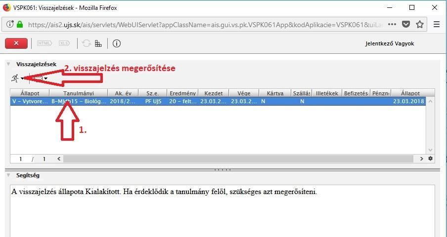Export table to HTML

45,43
